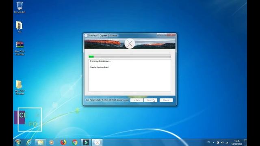260x146 pixels.
Task: Click the 'Preparing Installation....' log line
Action: [100, 61]
